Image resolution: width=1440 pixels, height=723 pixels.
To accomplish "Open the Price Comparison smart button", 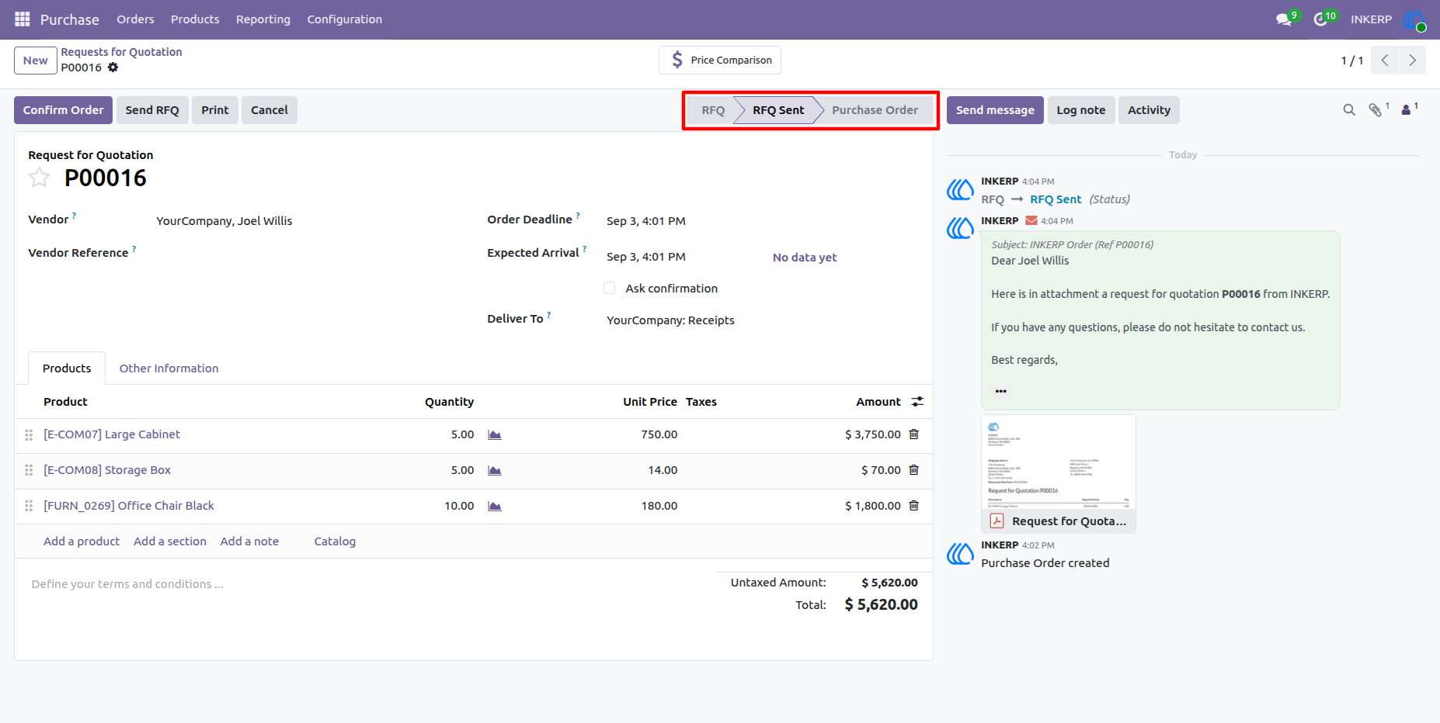I will point(720,61).
